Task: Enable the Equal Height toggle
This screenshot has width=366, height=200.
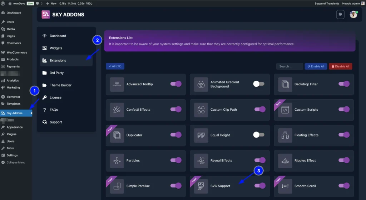Action: coord(259,135)
